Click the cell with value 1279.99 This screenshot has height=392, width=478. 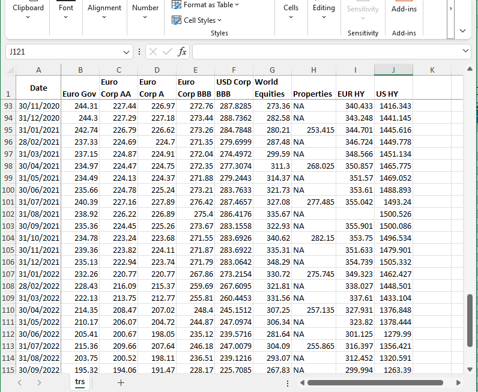click(393, 334)
